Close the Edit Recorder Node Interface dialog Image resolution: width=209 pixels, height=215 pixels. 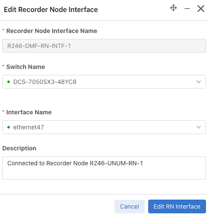coord(201,9)
